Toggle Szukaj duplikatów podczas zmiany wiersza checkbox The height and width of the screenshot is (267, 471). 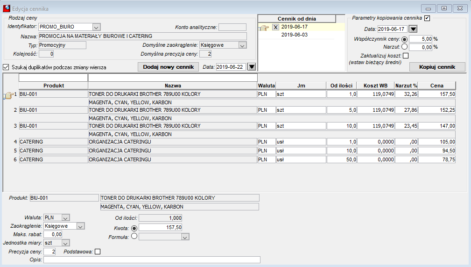(6, 67)
